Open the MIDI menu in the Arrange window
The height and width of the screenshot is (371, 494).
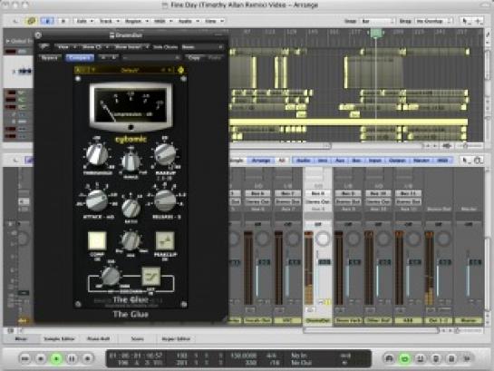click(162, 21)
